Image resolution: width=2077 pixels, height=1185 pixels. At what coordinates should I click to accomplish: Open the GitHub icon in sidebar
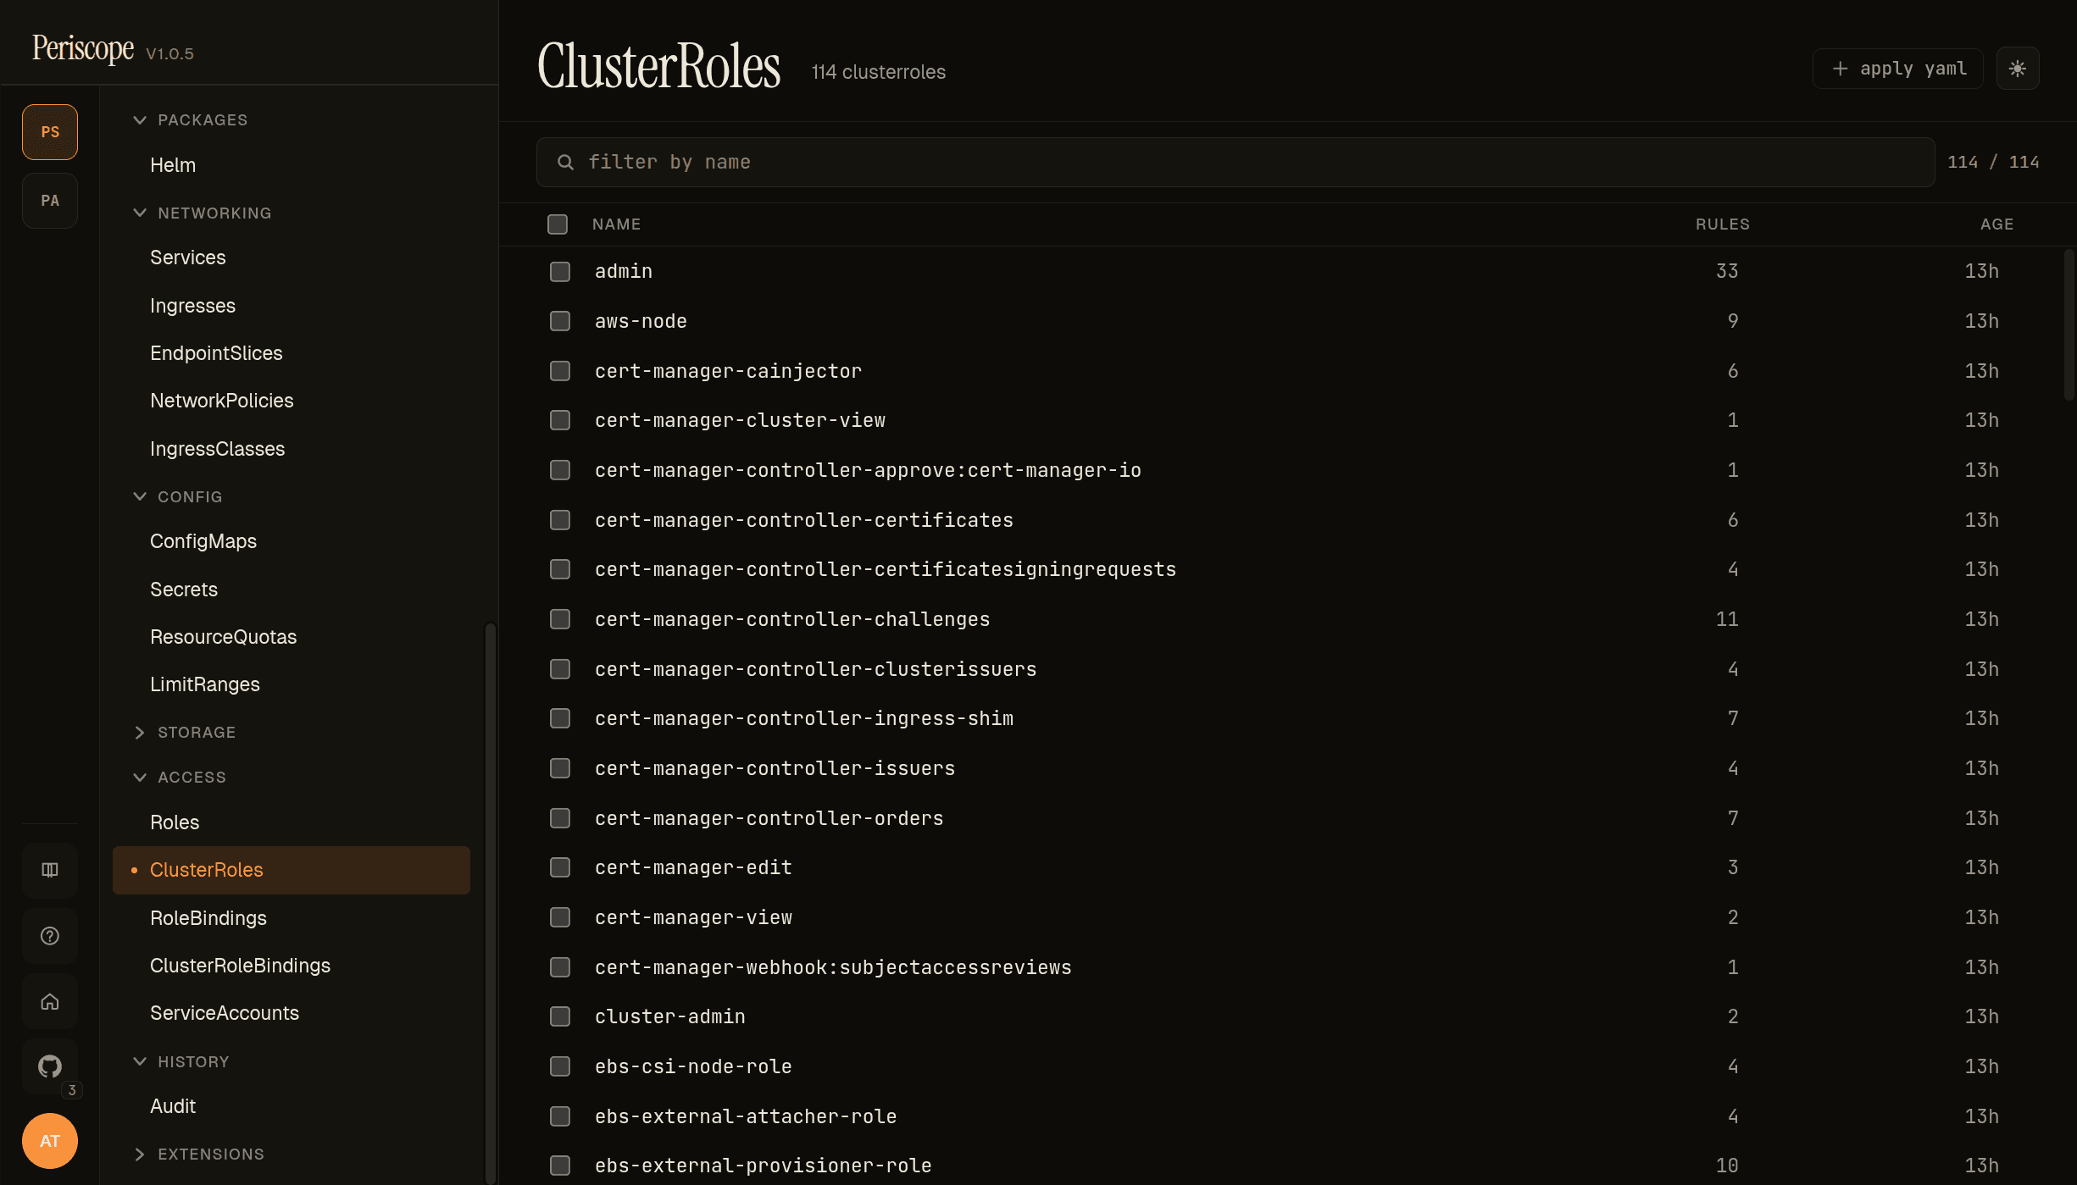(50, 1066)
